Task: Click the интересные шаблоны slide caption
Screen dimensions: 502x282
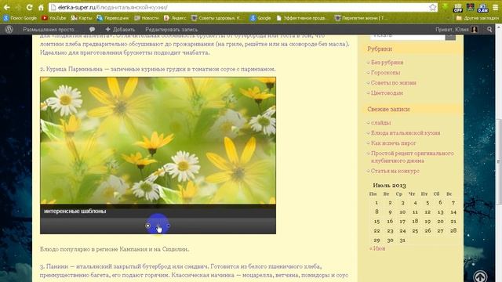Action: point(75,211)
